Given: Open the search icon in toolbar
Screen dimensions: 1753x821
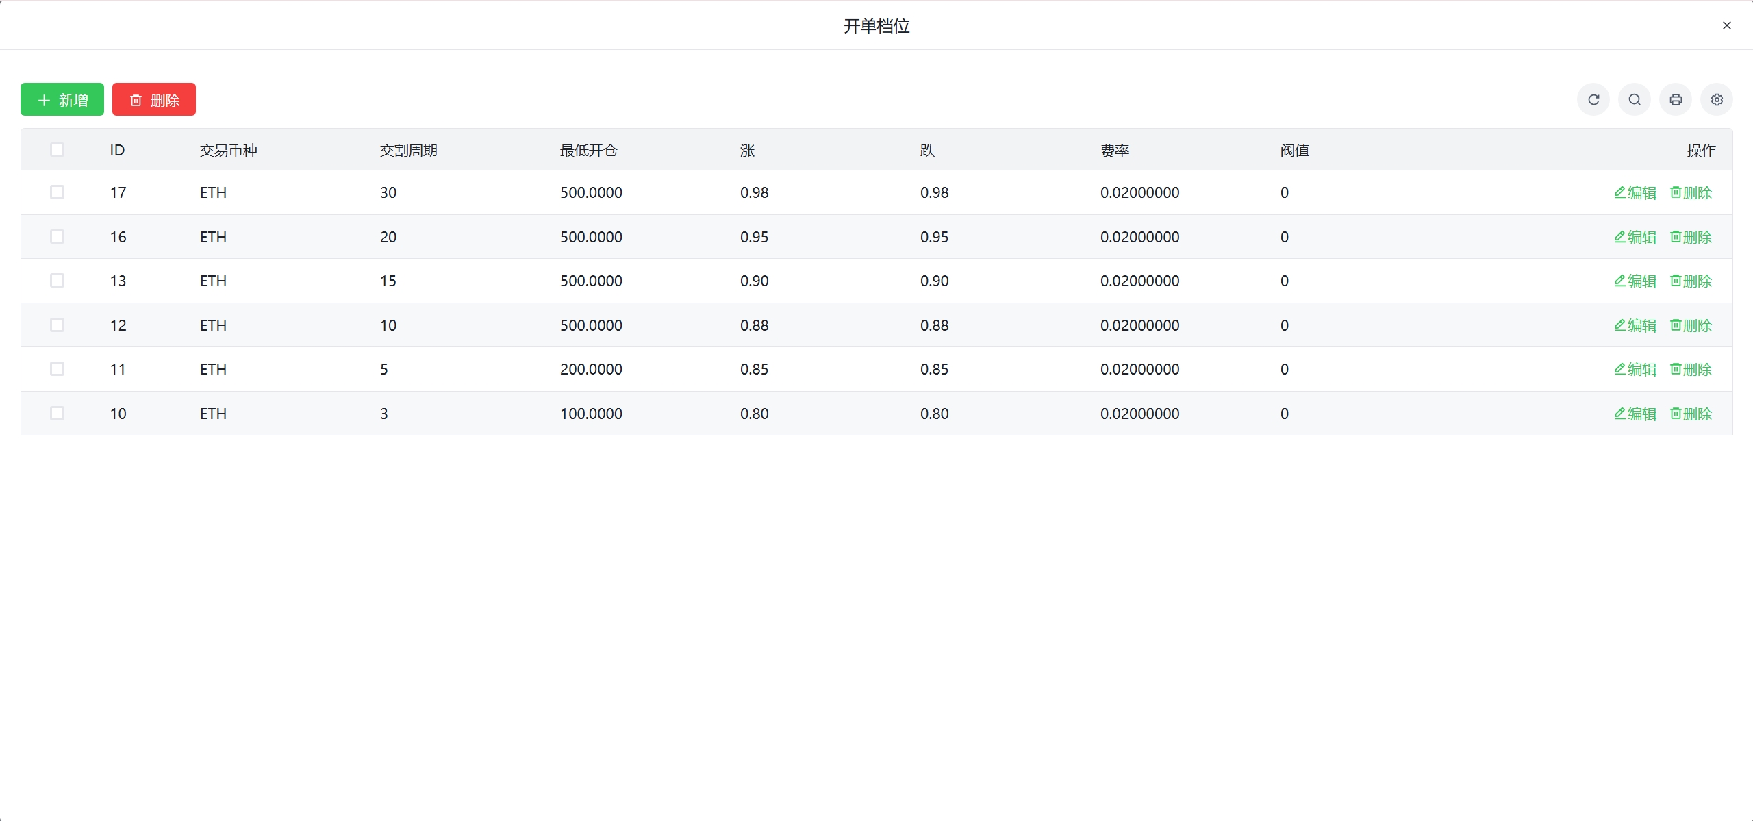Looking at the screenshot, I should tap(1635, 100).
